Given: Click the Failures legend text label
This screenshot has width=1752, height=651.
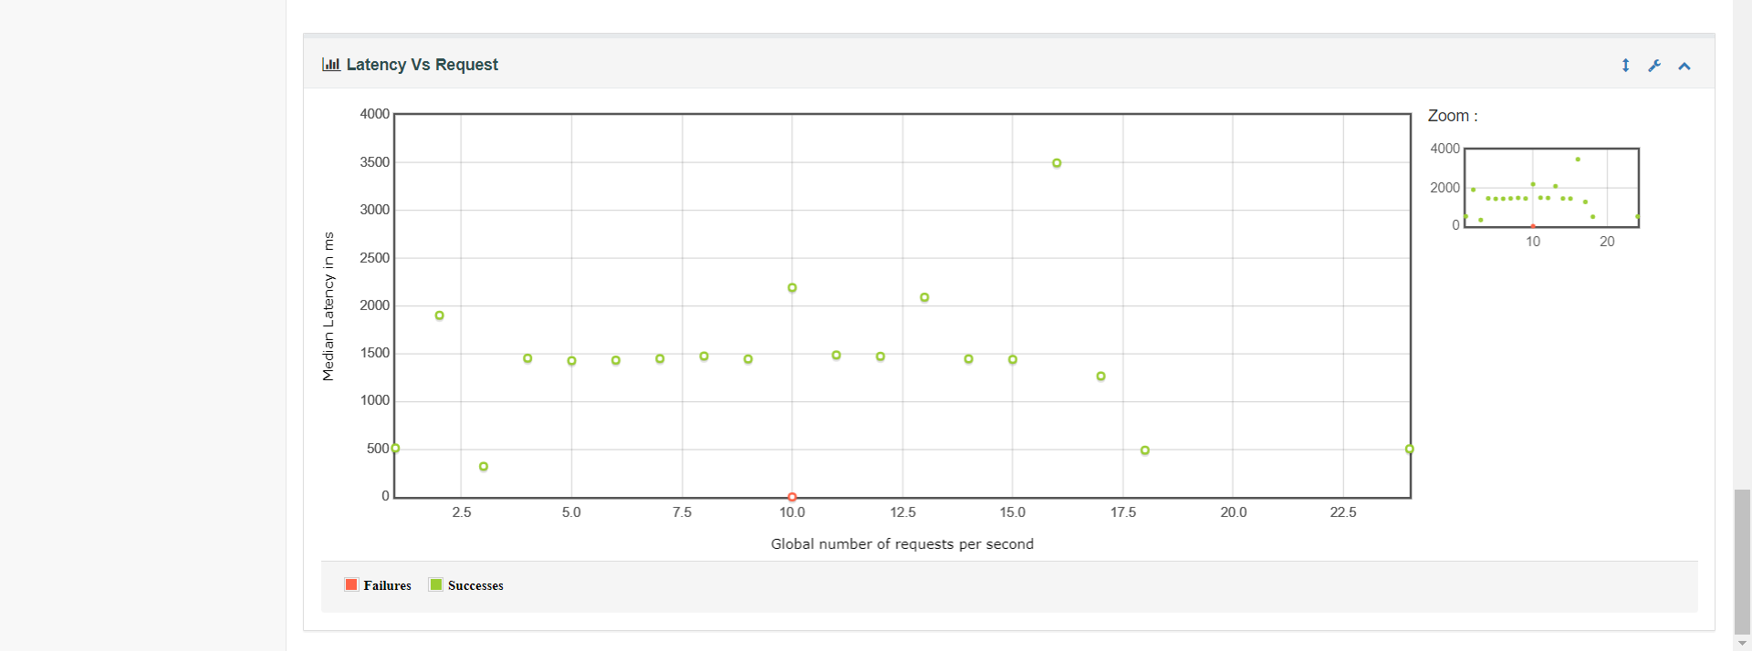Looking at the screenshot, I should tap(386, 585).
